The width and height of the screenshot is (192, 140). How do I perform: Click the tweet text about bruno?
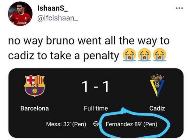pos(89,48)
